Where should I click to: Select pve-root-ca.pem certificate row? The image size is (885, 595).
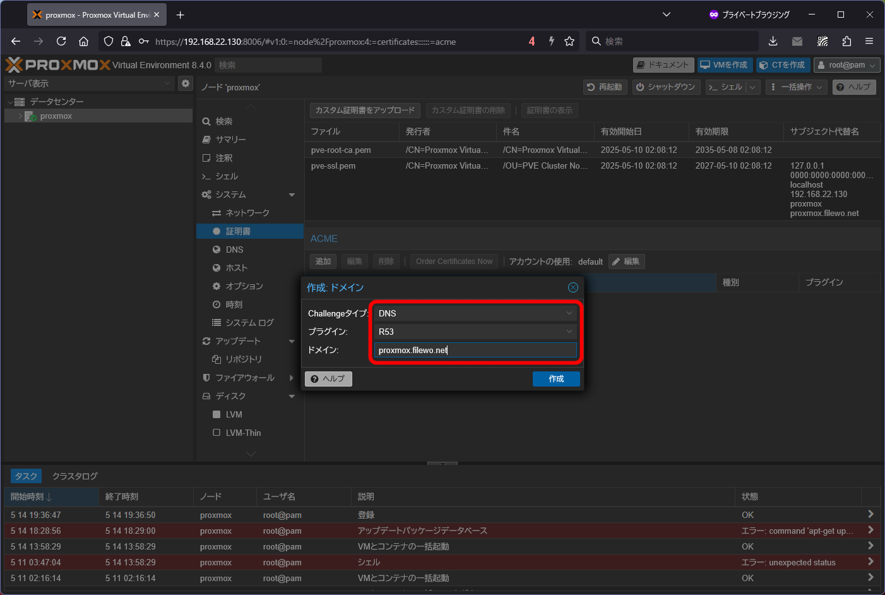pyautogui.click(x=592, y=150)
